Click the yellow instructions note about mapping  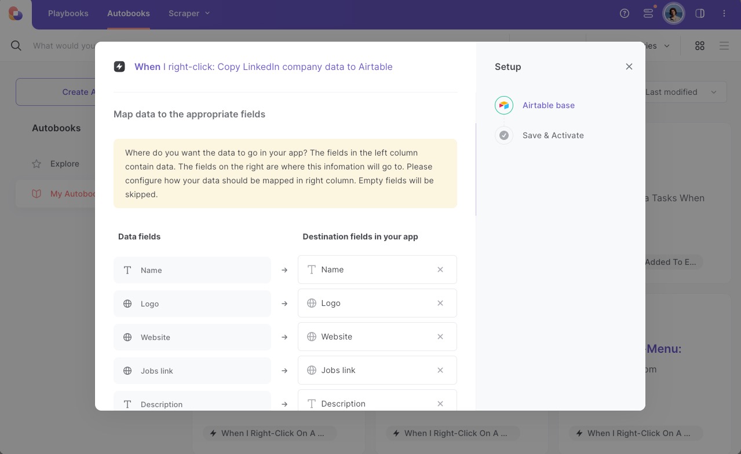pyautogui.click(x=285, y=174)
